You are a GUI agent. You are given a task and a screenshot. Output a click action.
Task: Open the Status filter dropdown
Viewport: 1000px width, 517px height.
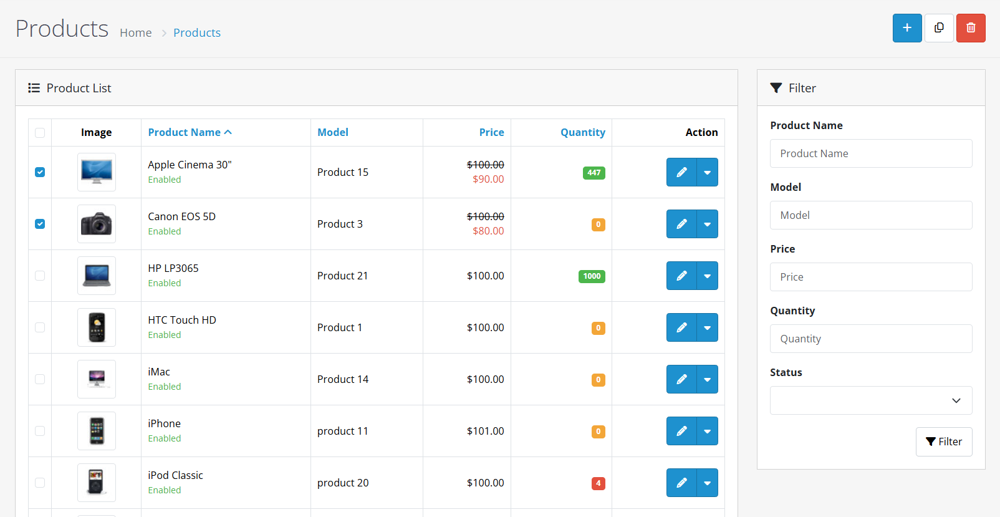[871, 400]
